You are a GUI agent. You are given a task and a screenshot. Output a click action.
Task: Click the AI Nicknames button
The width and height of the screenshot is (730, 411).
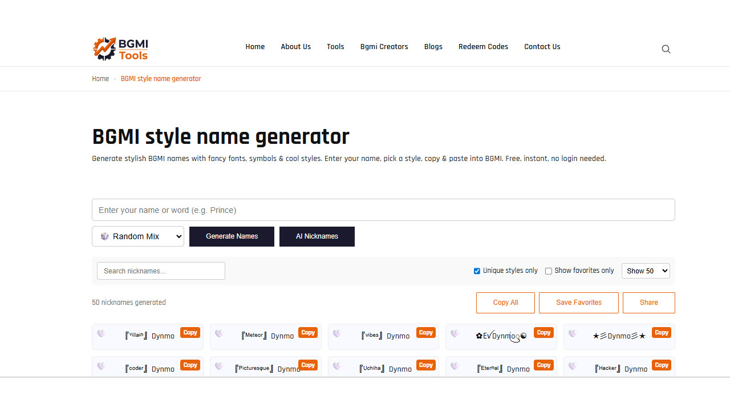[317, 236]
